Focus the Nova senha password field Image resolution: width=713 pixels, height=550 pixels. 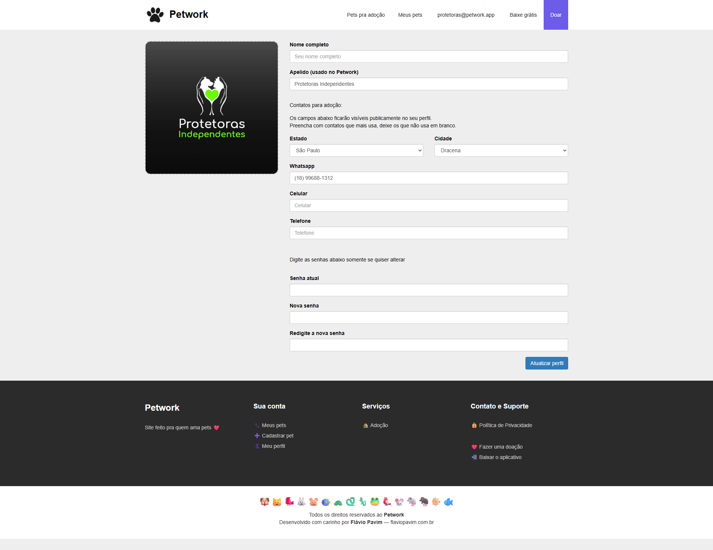tap(429, 318)
